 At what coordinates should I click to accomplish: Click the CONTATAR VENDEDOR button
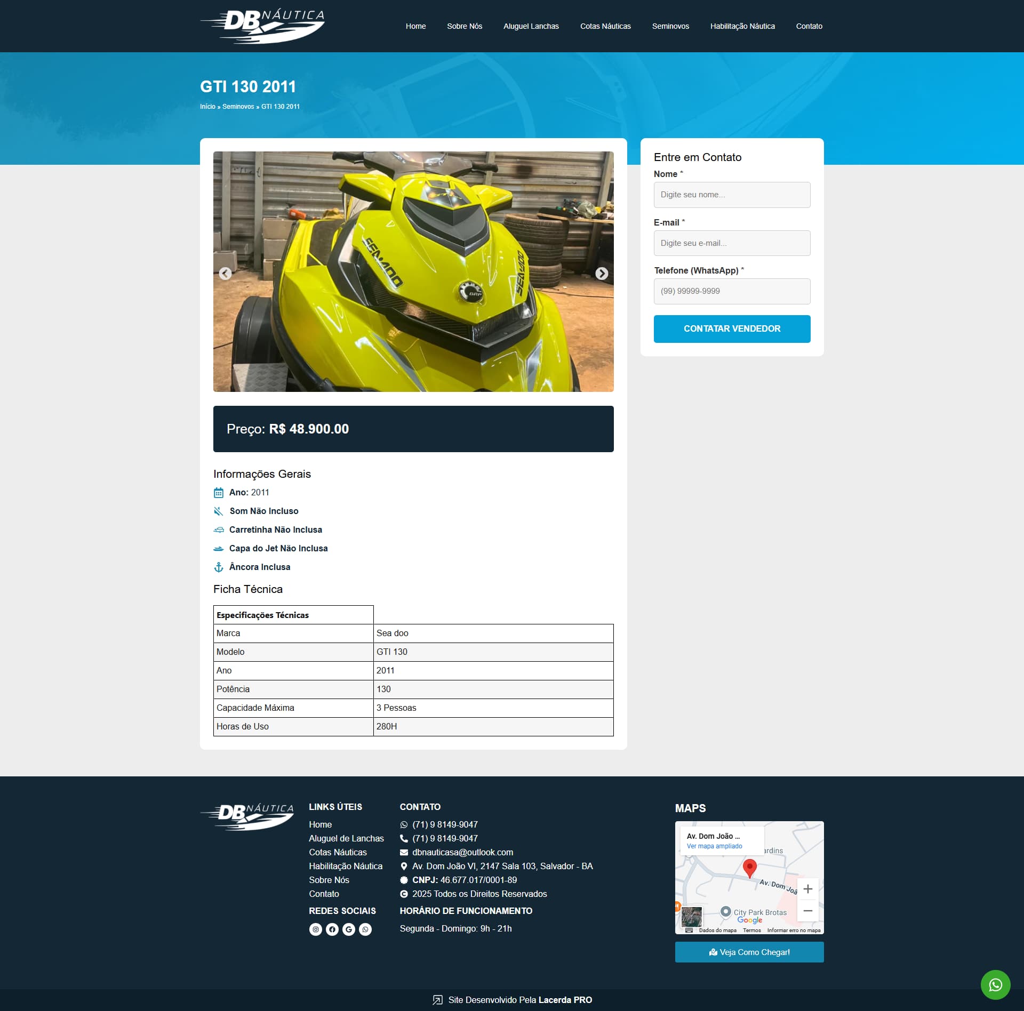(732, 328)
